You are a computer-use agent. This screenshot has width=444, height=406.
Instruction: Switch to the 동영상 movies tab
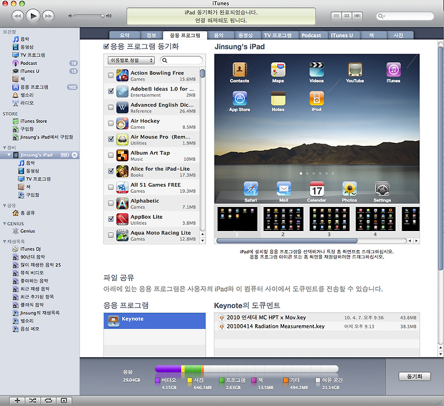click(245, 35)
